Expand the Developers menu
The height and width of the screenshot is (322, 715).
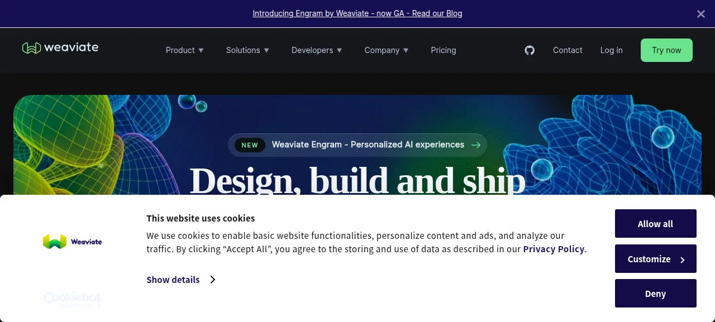pyautogui.click(x=317, y=50)
